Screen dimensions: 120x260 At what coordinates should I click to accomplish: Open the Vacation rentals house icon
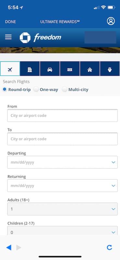[x=90, y=69]
